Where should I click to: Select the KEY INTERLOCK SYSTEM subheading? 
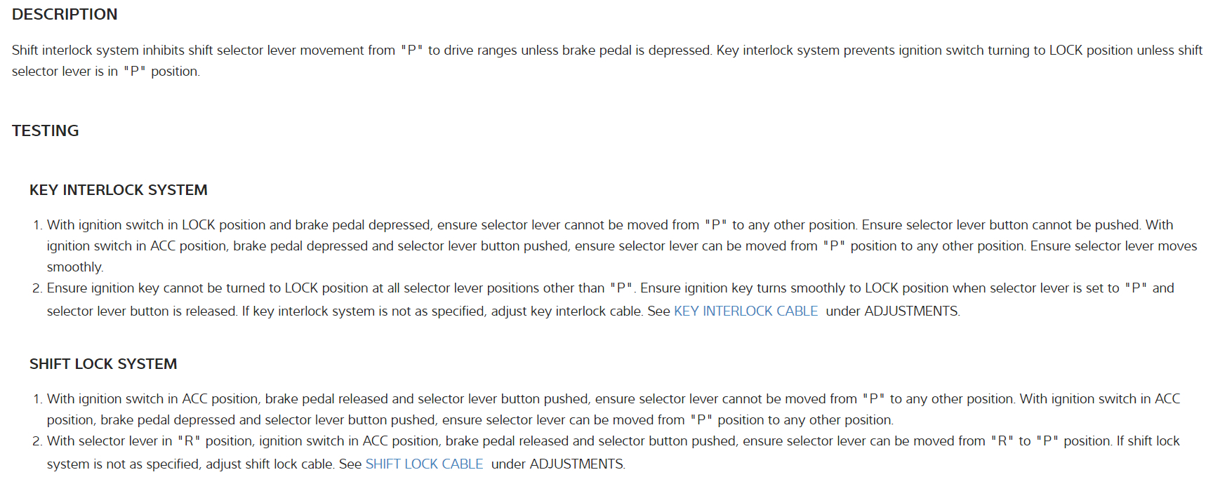coord(119,190)
